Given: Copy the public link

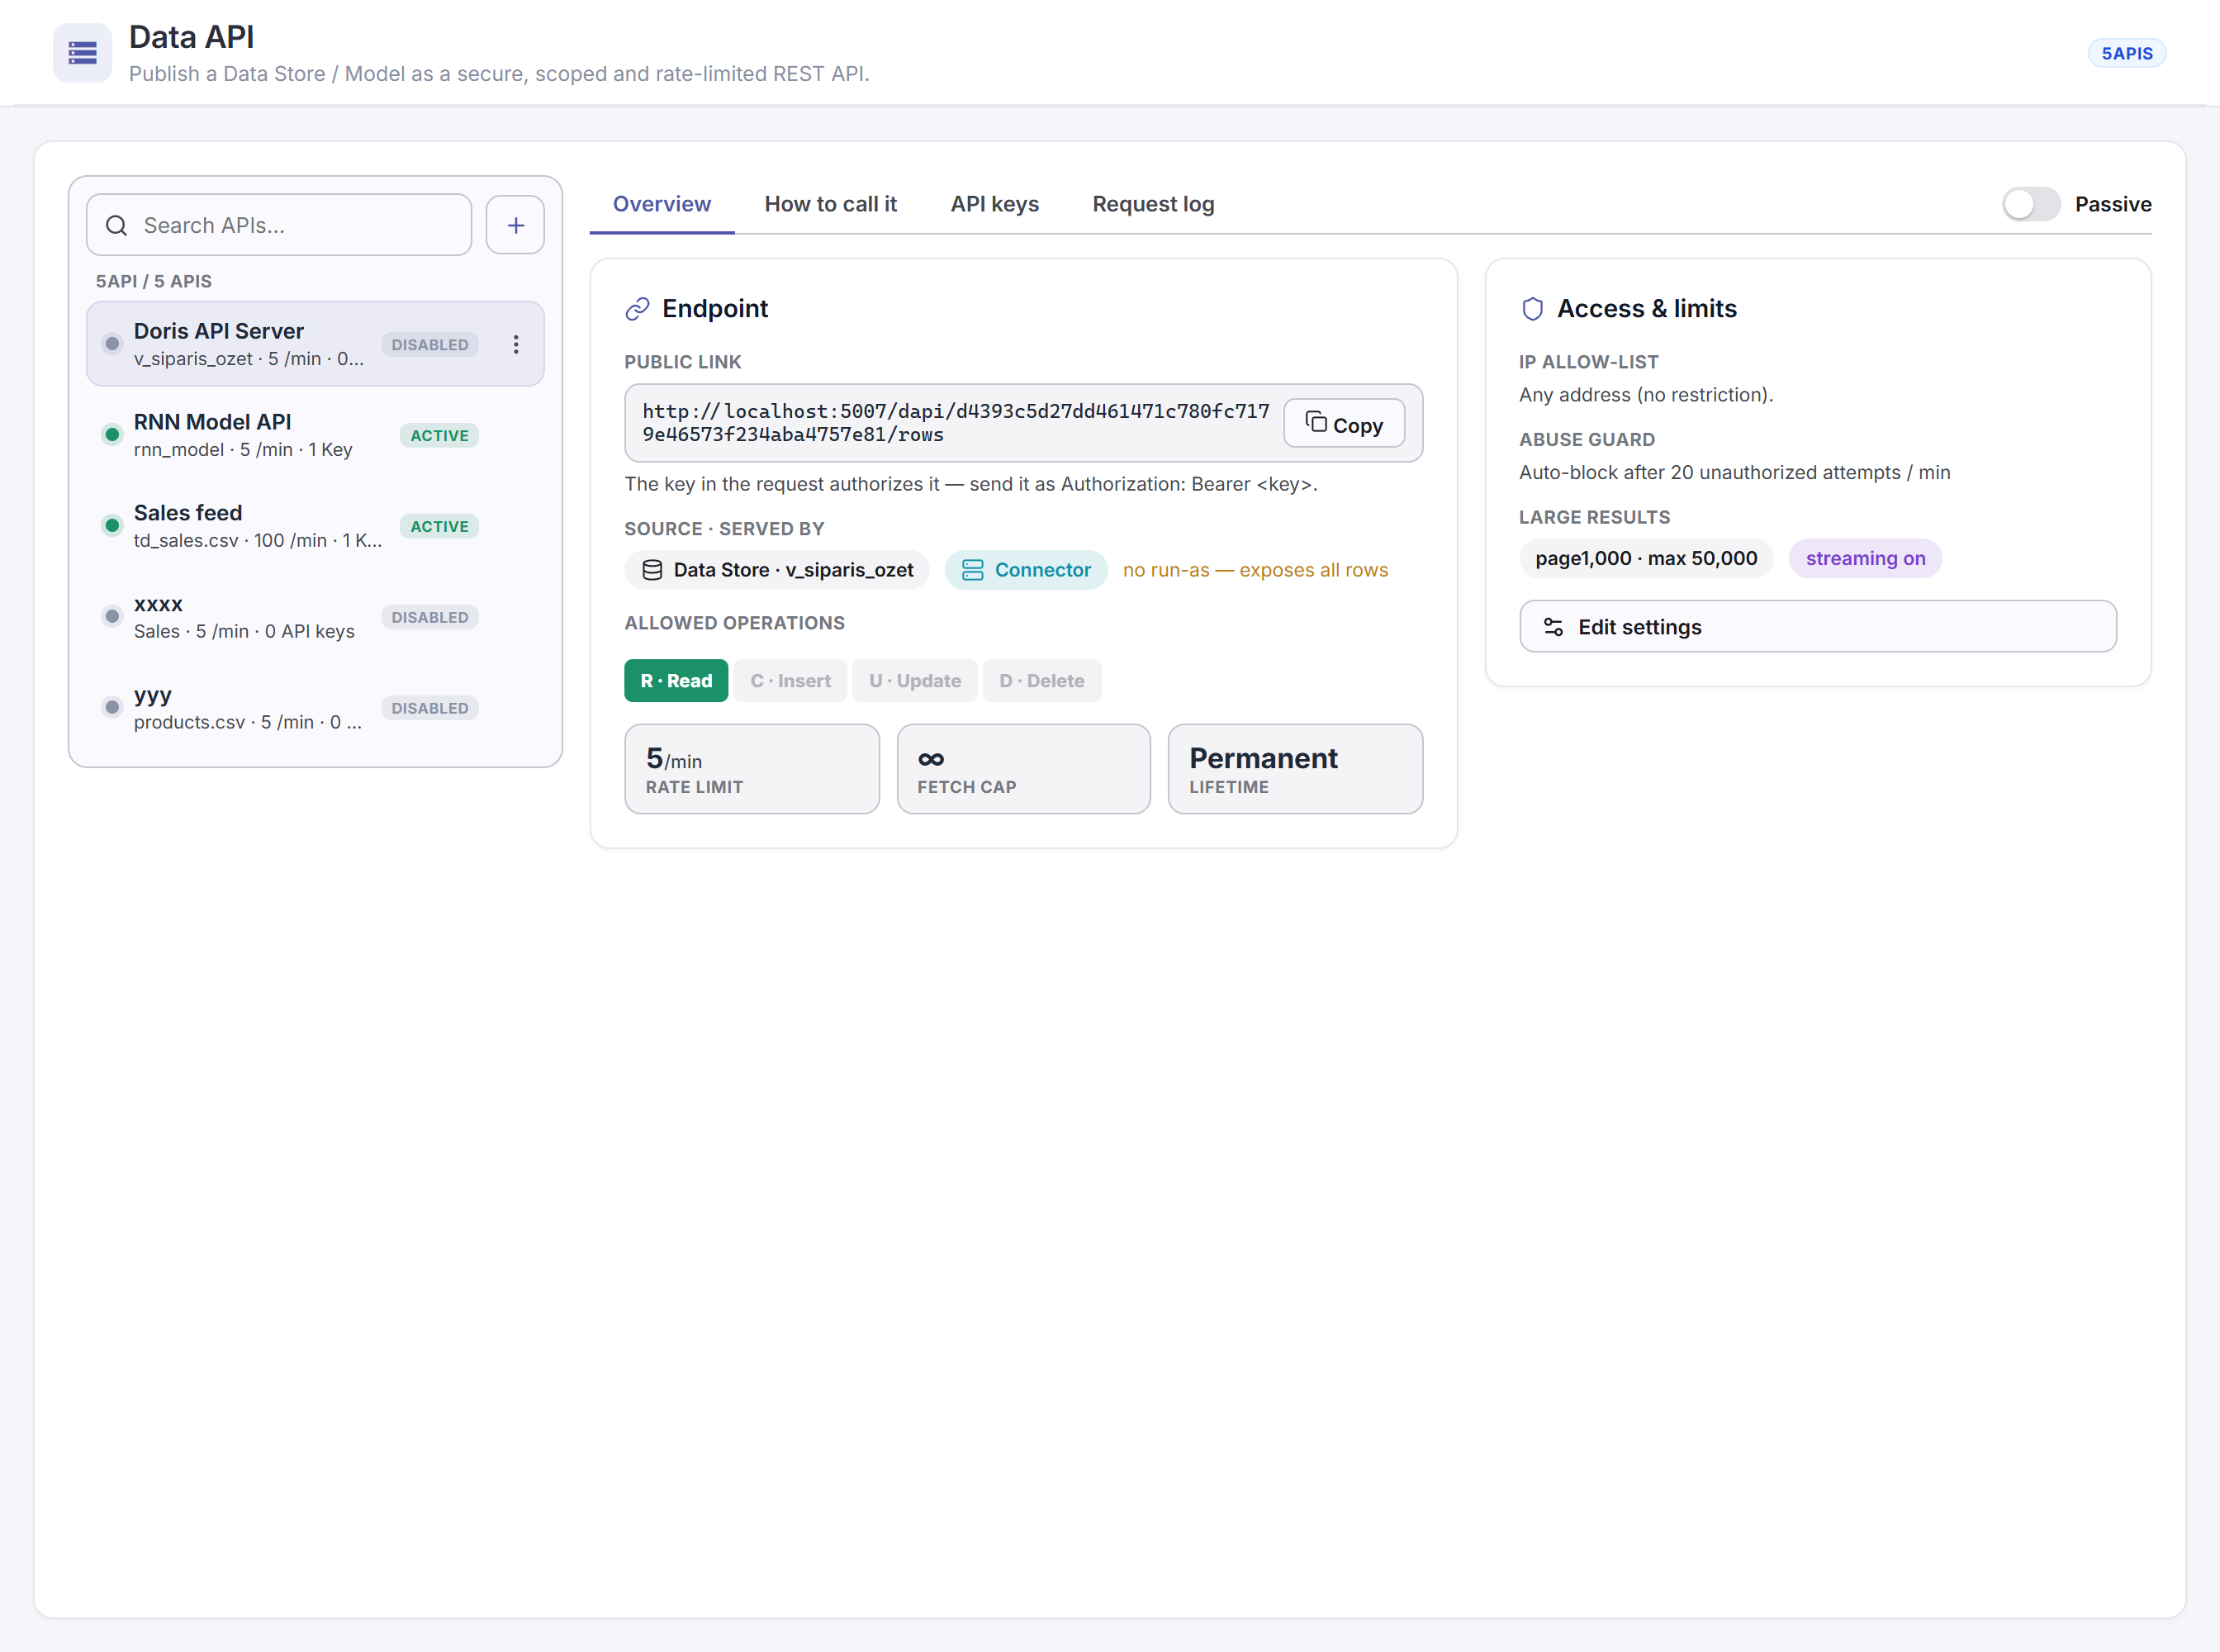Looking at the screenshot, I should [x=1344, y=424].
